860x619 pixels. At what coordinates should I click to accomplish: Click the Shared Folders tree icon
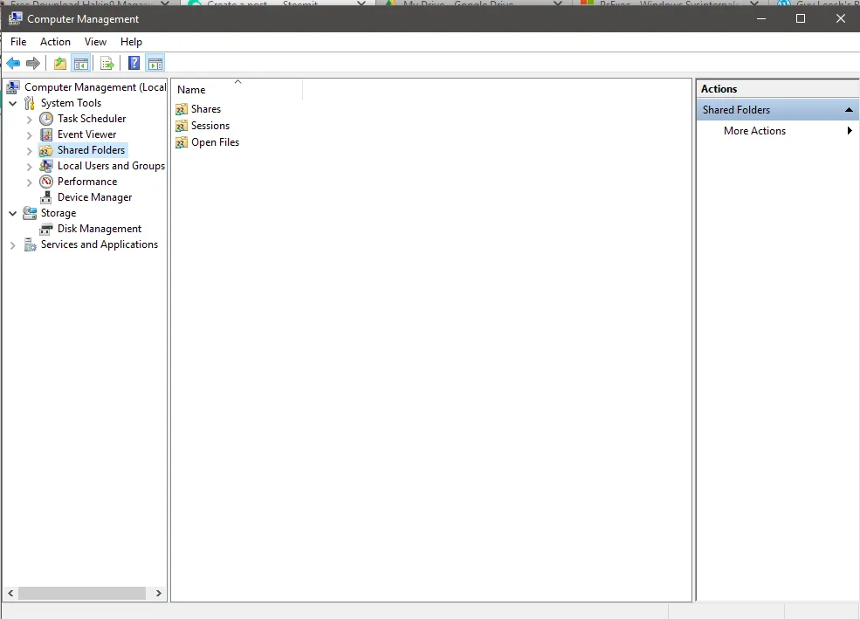[46, 150]
